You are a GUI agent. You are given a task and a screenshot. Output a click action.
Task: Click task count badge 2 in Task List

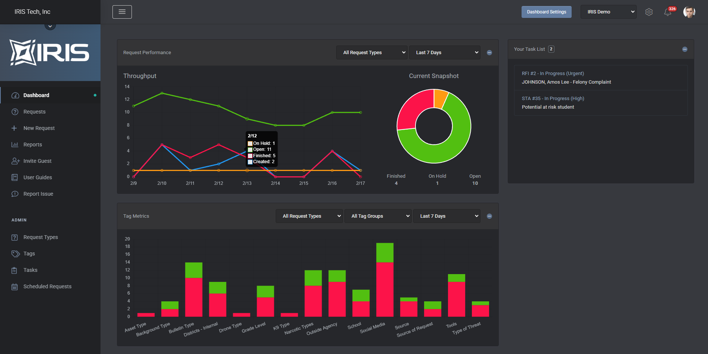pyautogui.click(x=551, y=49)
